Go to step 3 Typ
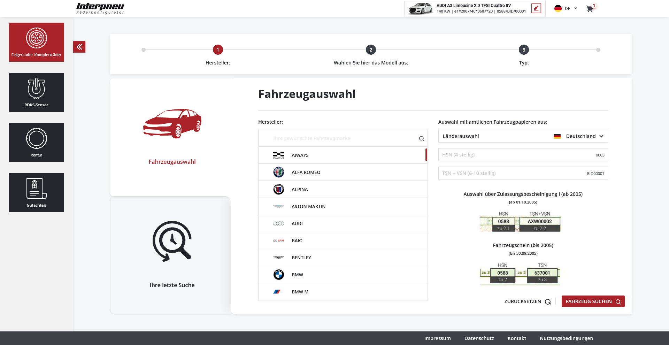The width and height of the screenshot is (669, 345). click(524, 50)
